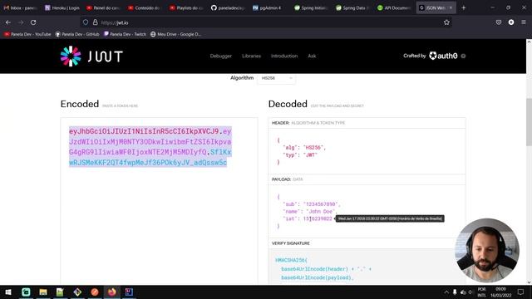Open the Firefox account avatar icon
Image resolution: width=532 pixels, height=299 pixels.
coord(511,22)
